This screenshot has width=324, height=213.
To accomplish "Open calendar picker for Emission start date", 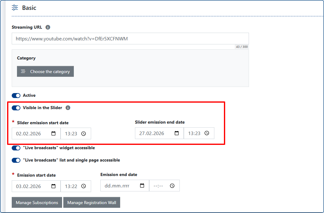I will 53,186.
